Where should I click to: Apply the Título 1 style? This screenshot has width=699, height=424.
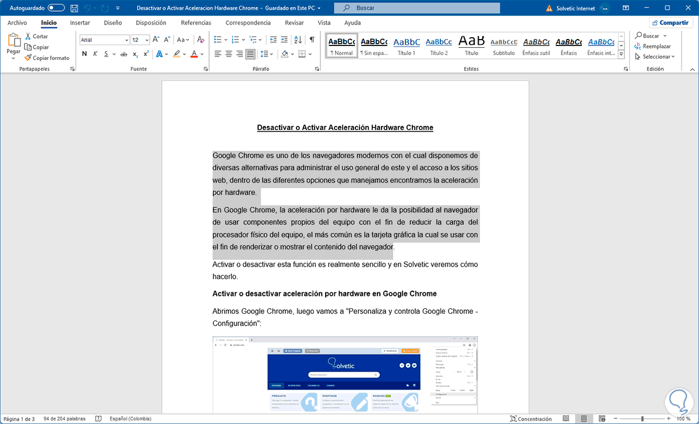406,46
